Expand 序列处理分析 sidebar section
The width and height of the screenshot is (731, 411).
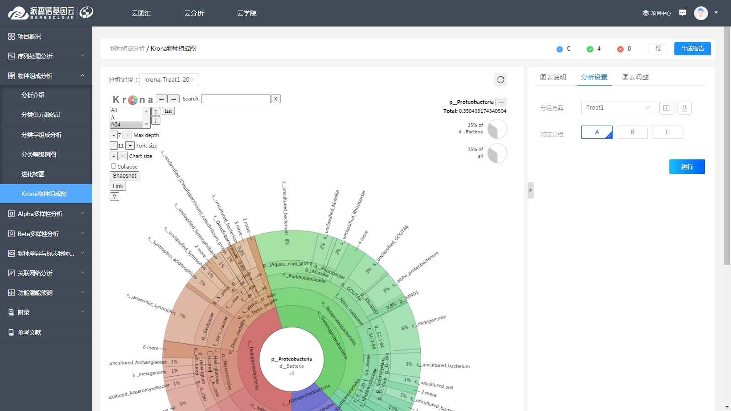pos(46,56)
